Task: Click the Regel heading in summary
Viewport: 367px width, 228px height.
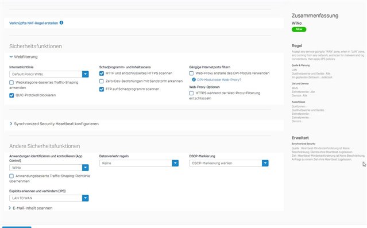Action: click(297, 45)
